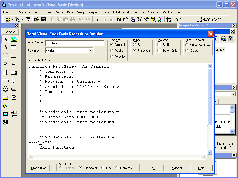Select the CheckBox control tool
Screen dimensions: 238x178
pyautogui.click(x=6, y=64)
